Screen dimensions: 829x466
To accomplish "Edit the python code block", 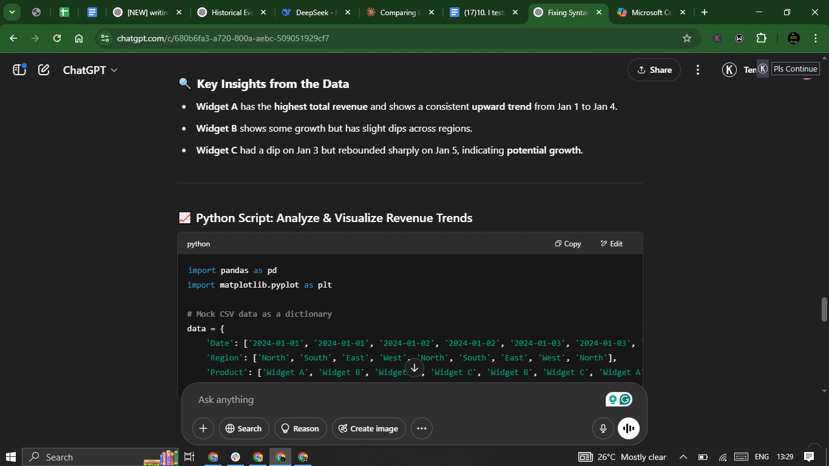I will pyautogui.click(x=612, y=243).
